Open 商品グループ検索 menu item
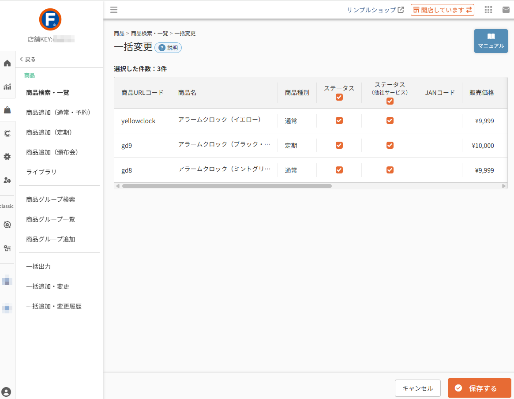Image resolution: width=514 pixels, height=399 pixels. 50,199
